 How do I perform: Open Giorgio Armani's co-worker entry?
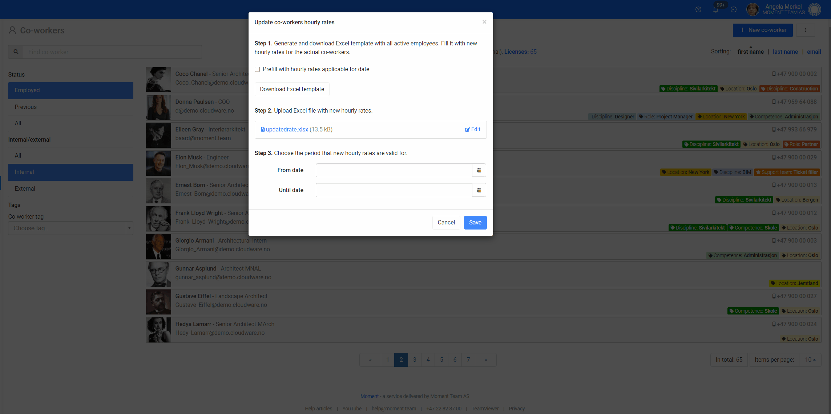[x=483, y=247]
